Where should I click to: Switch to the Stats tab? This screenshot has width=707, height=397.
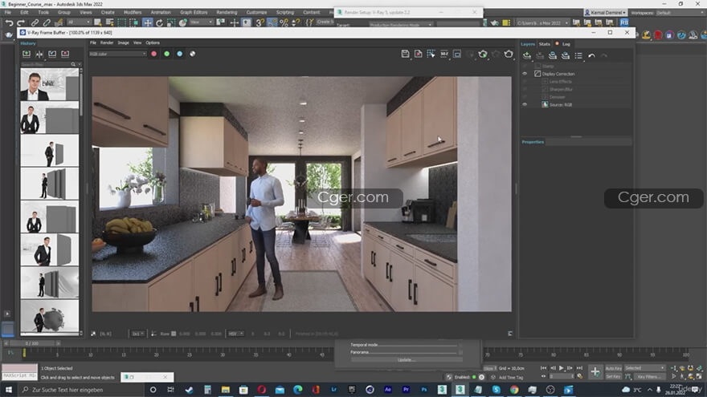[x=545, y=44]
